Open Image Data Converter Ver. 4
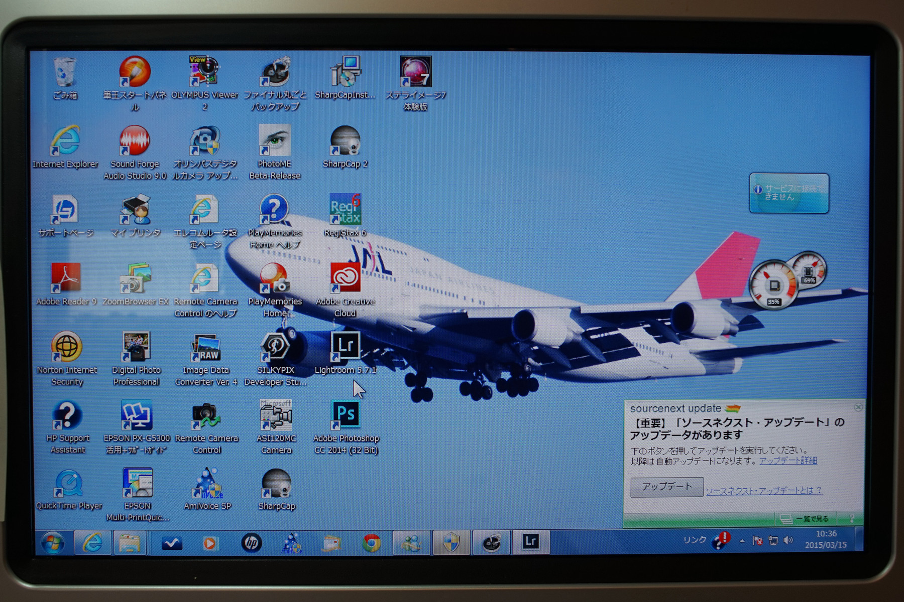904x602 pixels. 206,359
